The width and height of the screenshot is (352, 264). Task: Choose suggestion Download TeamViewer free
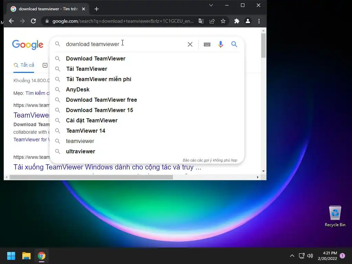pos(147,100)
